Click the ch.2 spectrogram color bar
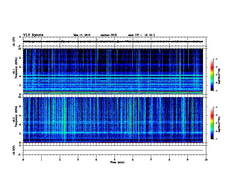Screen dimensions: 232x179 pyautogui.click(x=212, y=123)
